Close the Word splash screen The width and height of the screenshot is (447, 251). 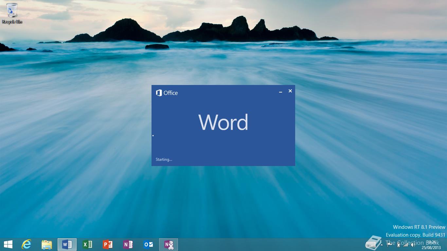pyautogui.click(x=290, y=91)
